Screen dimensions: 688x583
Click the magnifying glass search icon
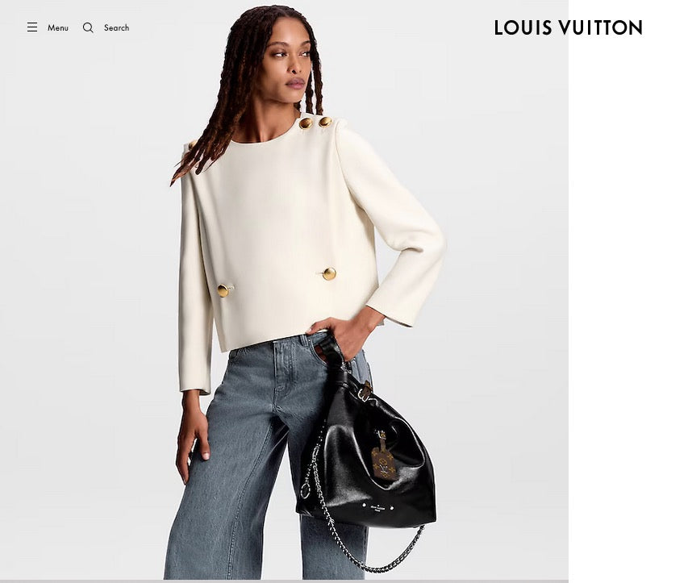click(x=88, y=27)
